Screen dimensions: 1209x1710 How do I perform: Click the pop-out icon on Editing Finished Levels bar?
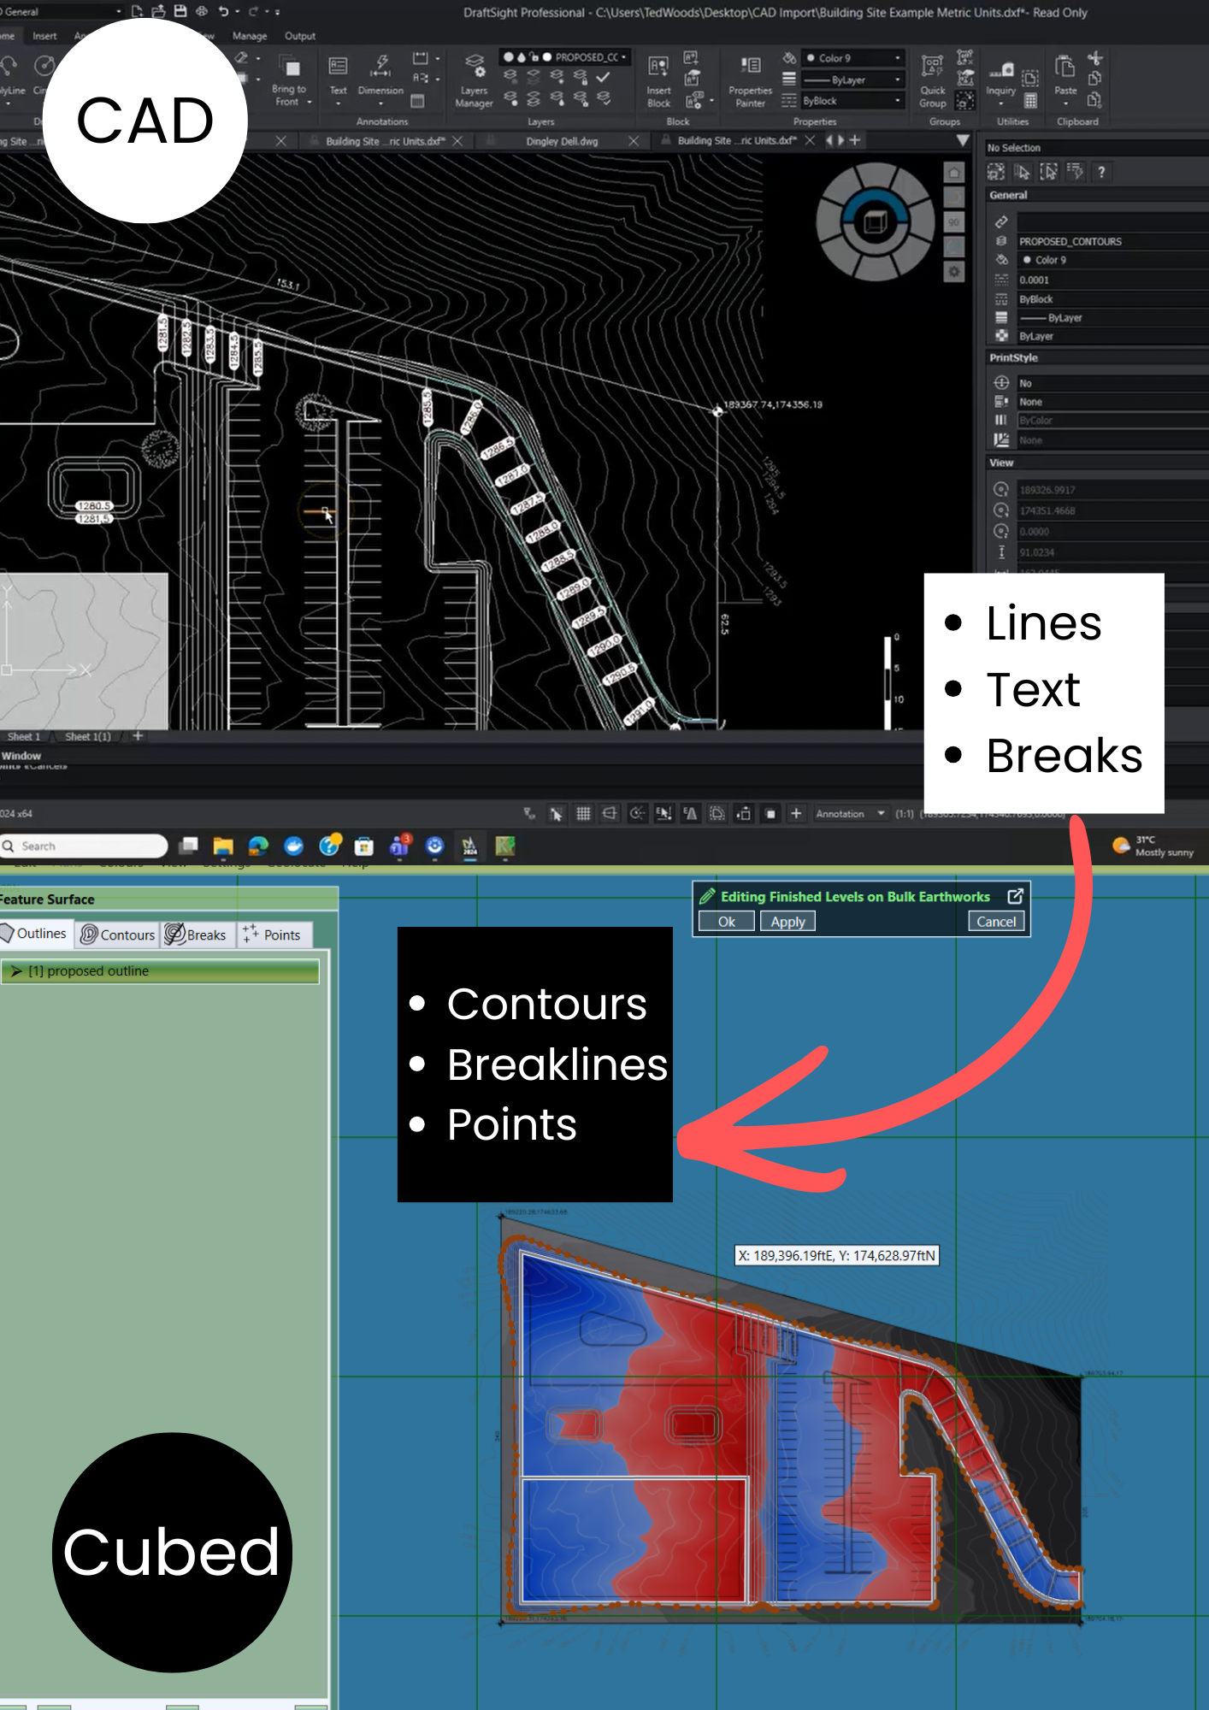(1015, 896)
